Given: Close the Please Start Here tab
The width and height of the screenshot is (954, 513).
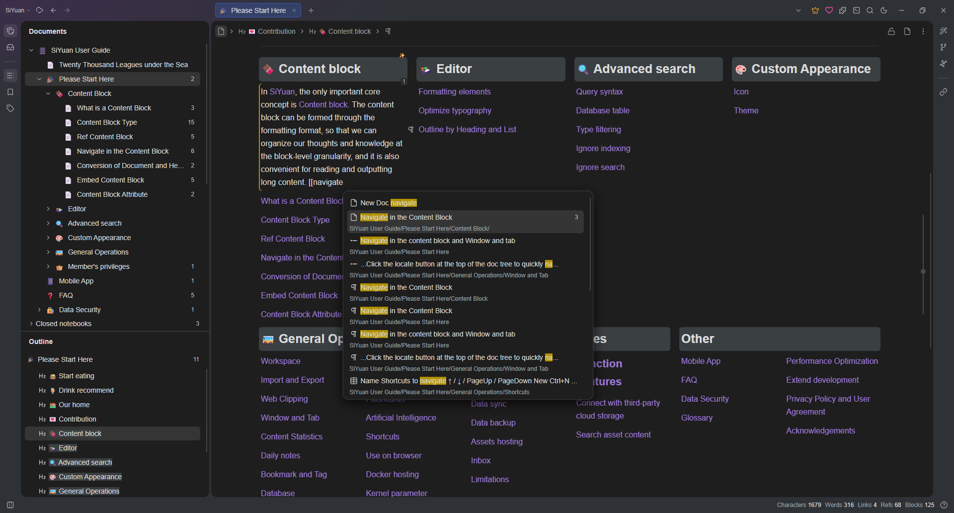Looking at the screenshot, I should [x=294, y=10].
